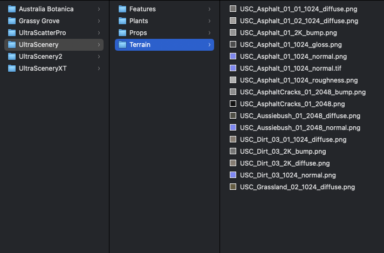Select USC_Dirt_03_2K_bump.png file
This screenshot has height=253, width=384.
pos(283,152)
